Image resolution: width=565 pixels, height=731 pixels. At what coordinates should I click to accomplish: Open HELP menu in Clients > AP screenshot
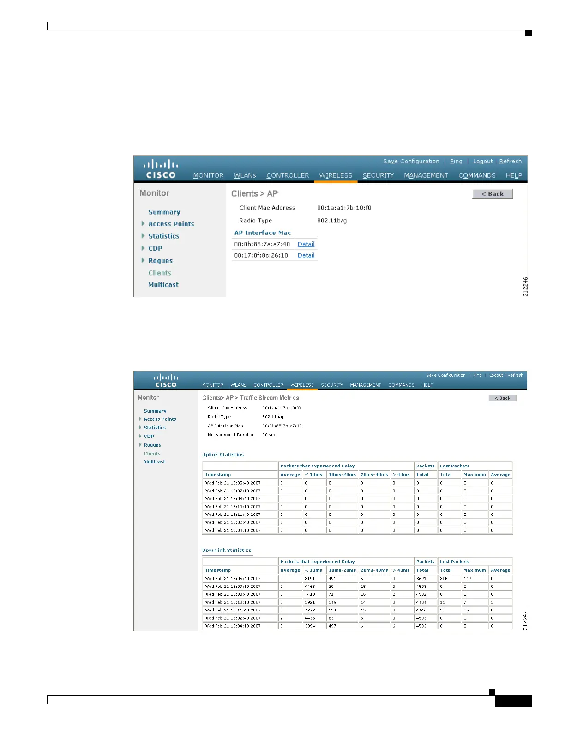tap(514, 175)
